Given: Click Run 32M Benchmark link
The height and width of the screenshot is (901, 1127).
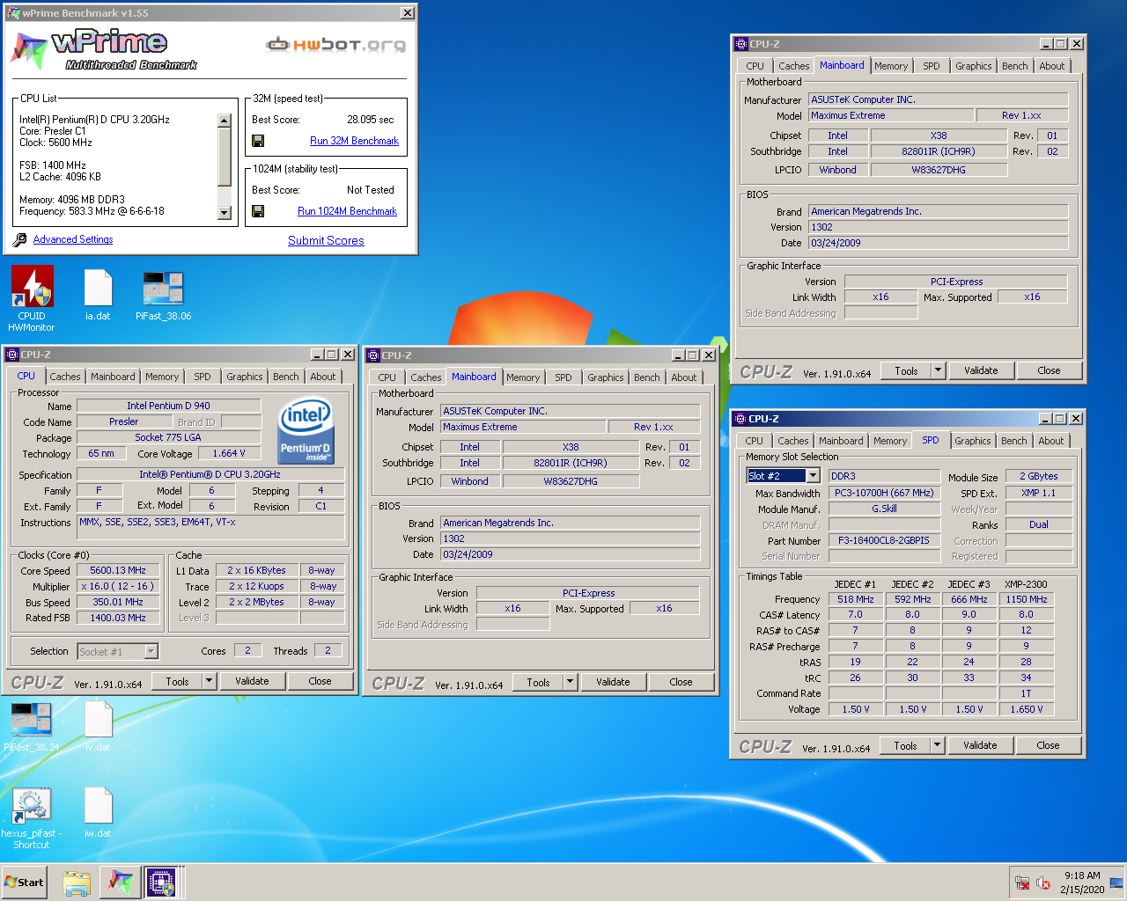Looking at the screenshot, I should tap(354, 141).
